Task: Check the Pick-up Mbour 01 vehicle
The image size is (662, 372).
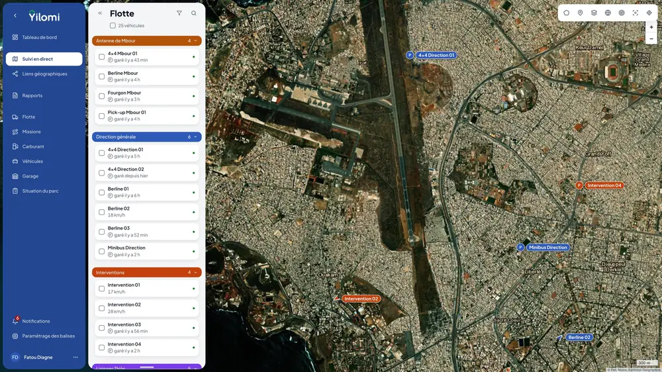Action: pyautogui.click(x=102, y=116)
